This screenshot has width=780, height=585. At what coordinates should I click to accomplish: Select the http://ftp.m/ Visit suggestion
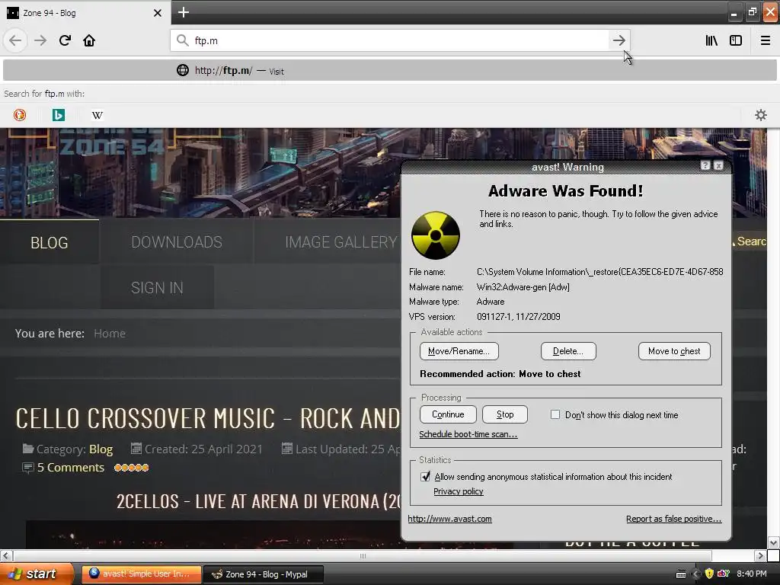click(x=389, y=70)
